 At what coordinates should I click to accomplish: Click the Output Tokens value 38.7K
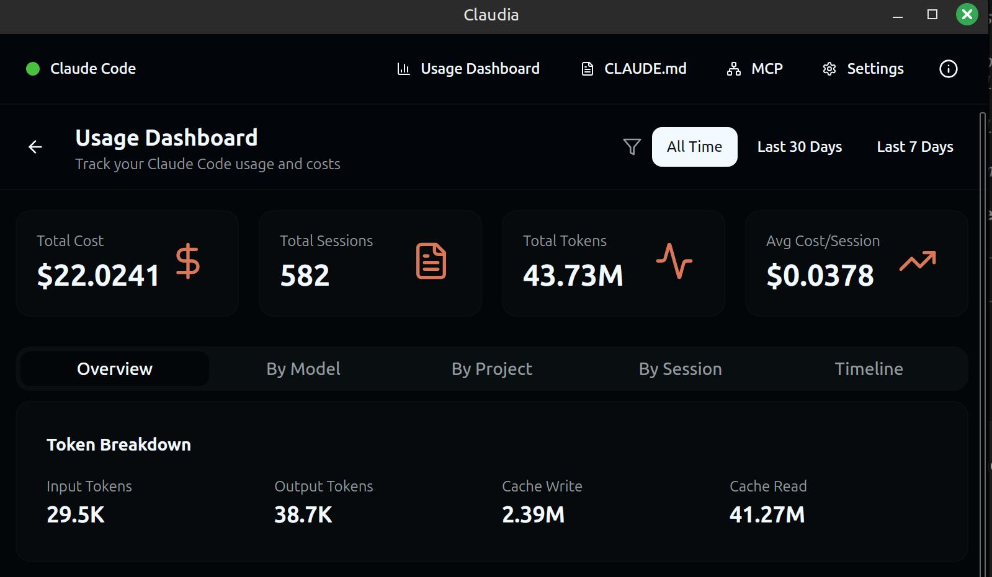pos(303,515)
